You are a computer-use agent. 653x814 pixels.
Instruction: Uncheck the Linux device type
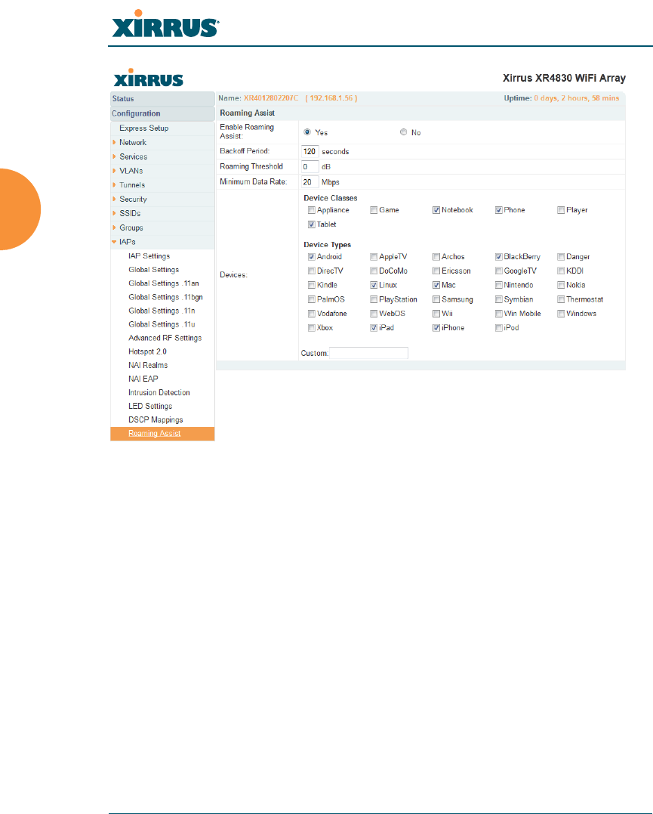coord(374,285)
